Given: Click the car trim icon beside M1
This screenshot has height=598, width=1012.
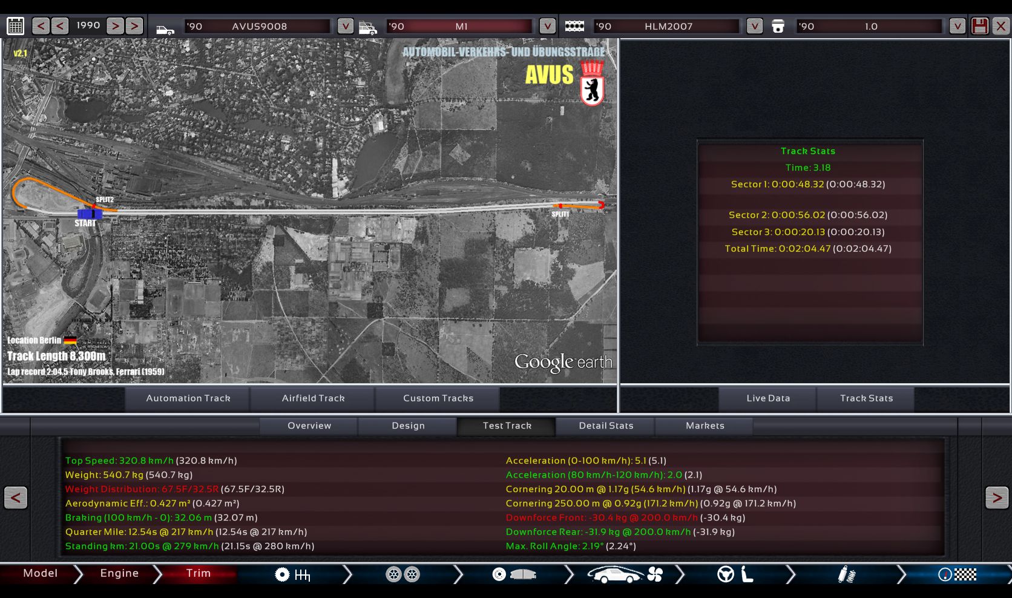Looking at the screenshot, I should point(367,28).
